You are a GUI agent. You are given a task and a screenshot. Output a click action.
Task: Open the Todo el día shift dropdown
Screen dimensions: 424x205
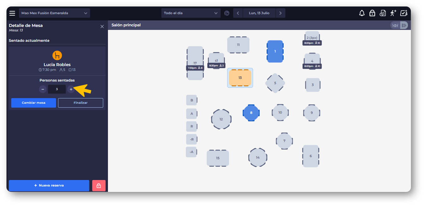[x=191, y=13]
